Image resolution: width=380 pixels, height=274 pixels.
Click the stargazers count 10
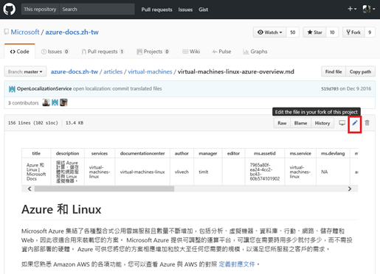(332, 32)
